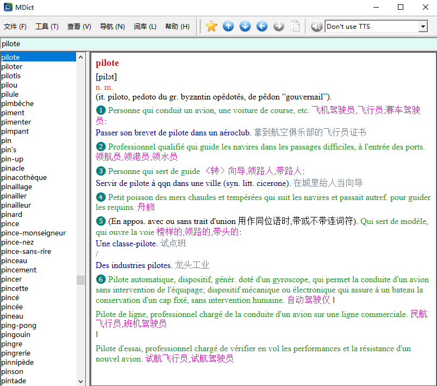Click the yellow star favorites icon
Image resolution: width=437 pixels, height=386 pixels.
point(211,26)
